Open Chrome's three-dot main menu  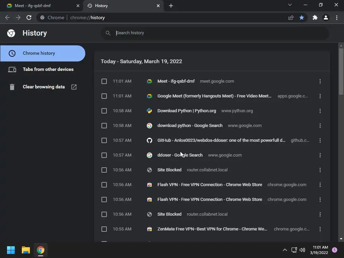coord(337,17)
